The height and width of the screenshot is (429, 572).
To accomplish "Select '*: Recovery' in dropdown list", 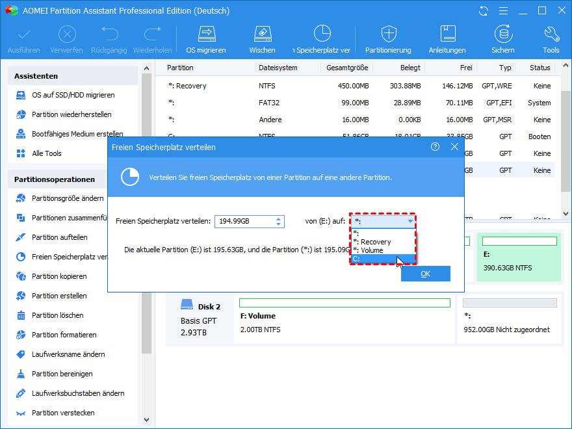I will 383,242.
